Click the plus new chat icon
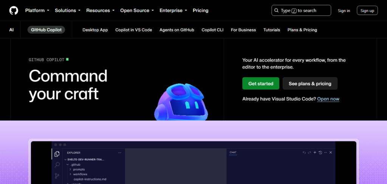387x184 pixels. (x=315, y=153)
